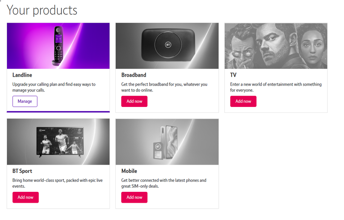
Task: Click the Your products page heading
Action: coord(42,10)
